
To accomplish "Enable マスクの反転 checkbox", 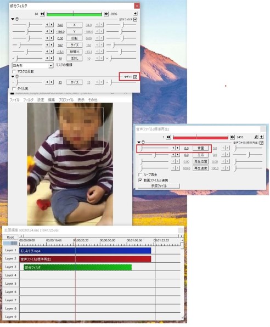I will [14, 71].
